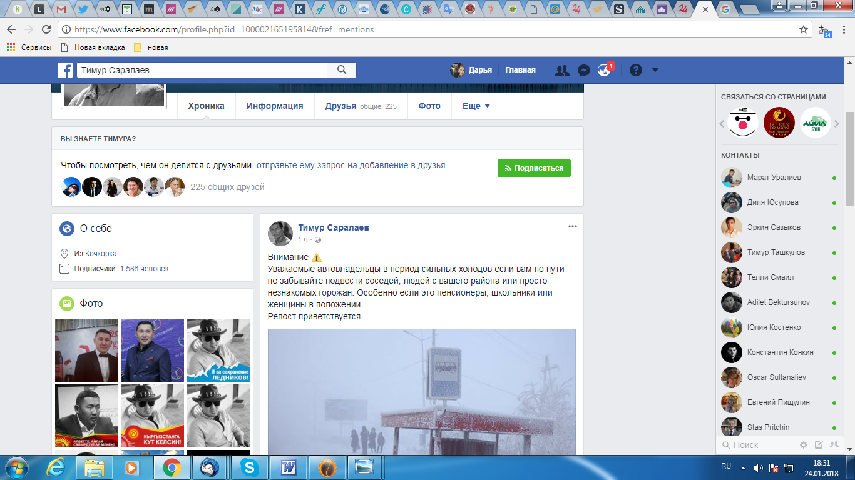The image size is (855, 480).
Task: Open photo with Кыргызстанга кут келсин banner
Action: click(x=152, y=416)
